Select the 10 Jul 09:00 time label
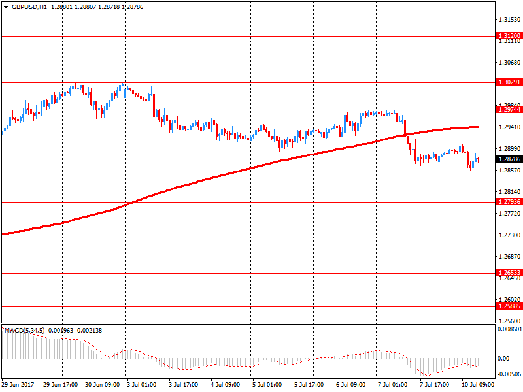Image resolution: width=523 pixels, height=392 pixels. [478, 384]
